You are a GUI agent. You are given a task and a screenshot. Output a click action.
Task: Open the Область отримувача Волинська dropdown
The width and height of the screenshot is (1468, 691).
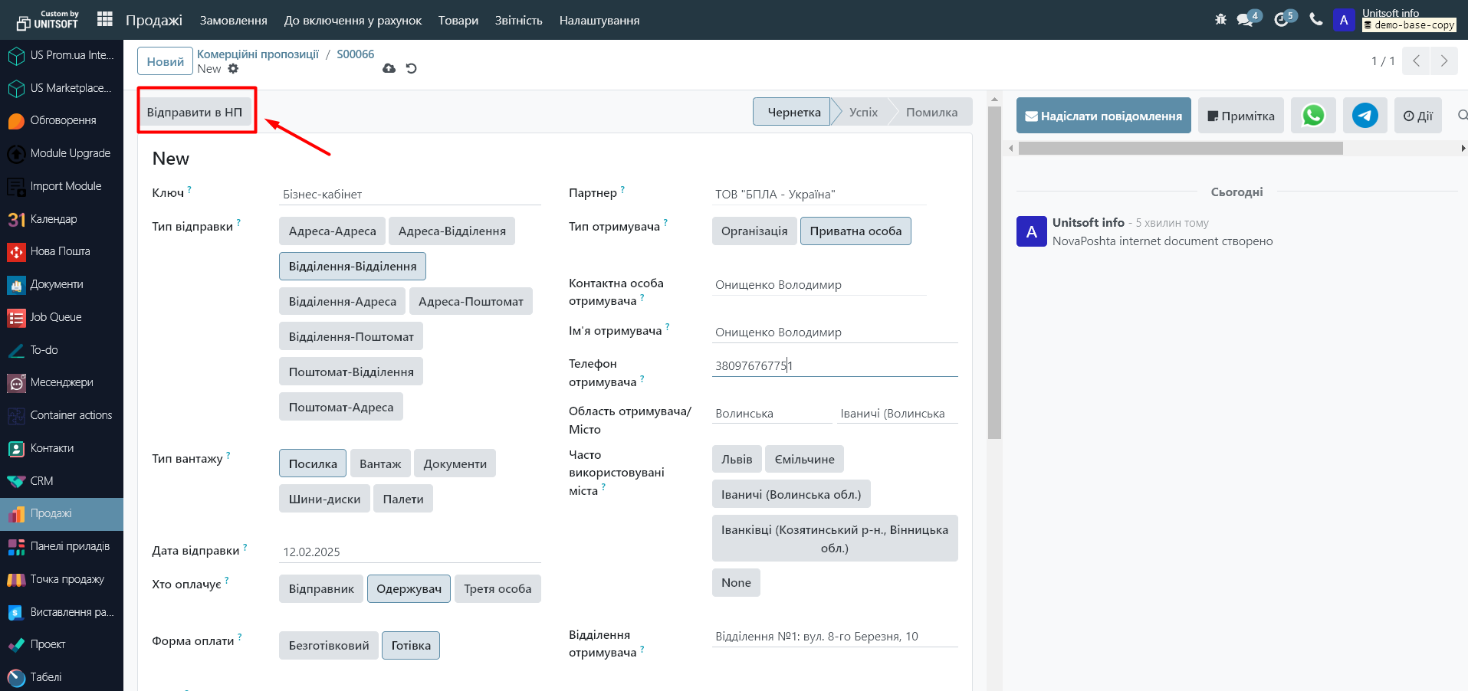tap(770, 414)
